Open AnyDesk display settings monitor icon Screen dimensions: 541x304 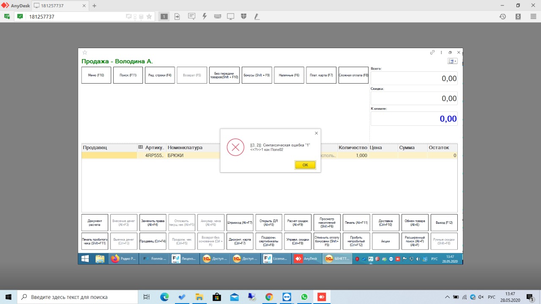[231, 16]
